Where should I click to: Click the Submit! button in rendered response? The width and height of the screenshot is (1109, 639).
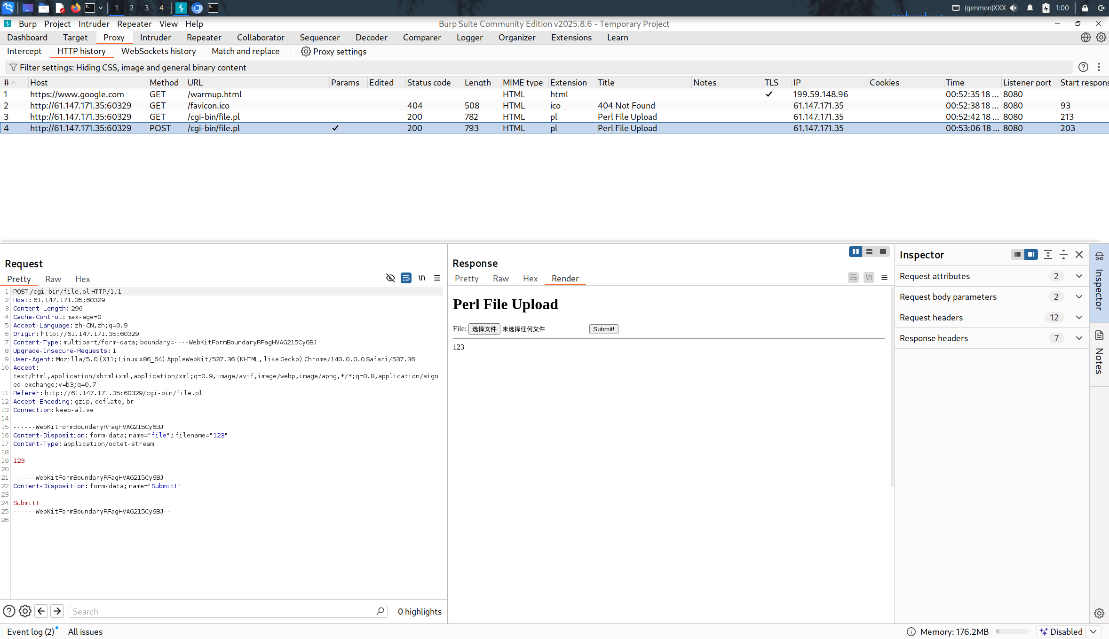coord(603,329)
